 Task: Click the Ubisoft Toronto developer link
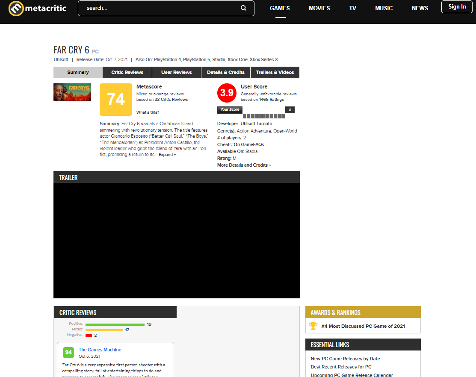coord(256,124)
